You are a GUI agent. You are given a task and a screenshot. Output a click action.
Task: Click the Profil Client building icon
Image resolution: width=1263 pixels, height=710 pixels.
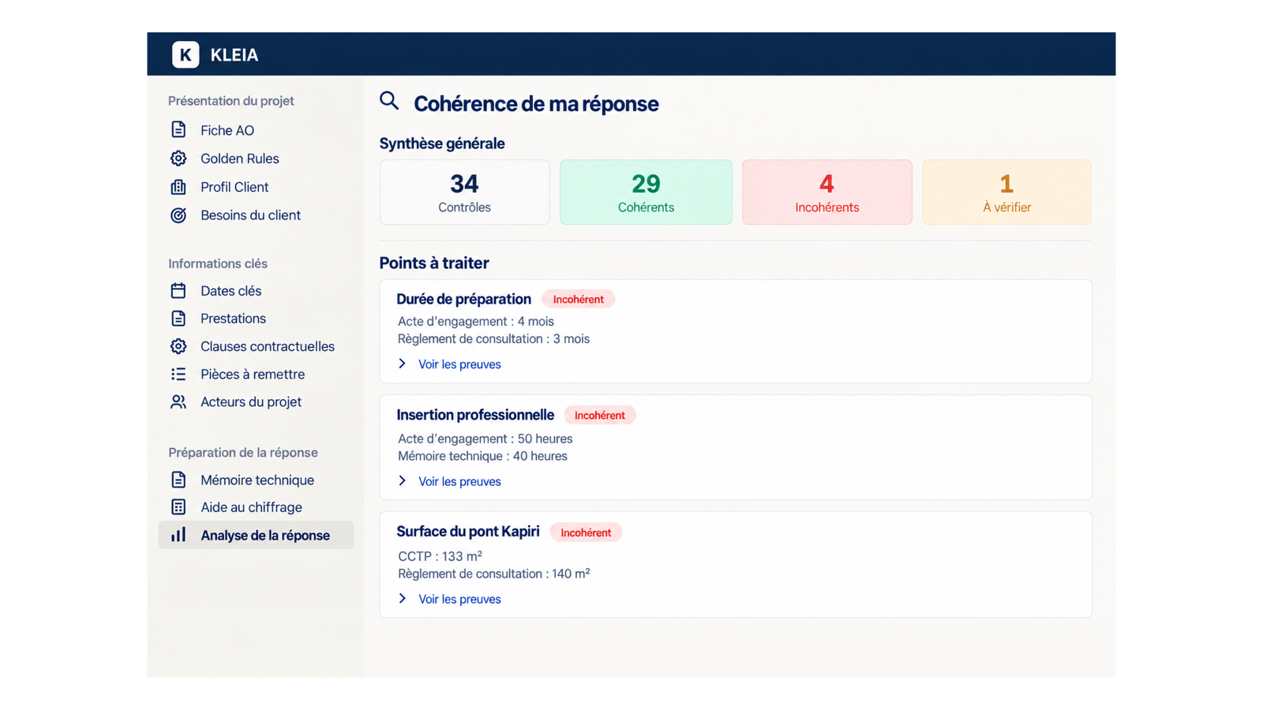click(x=178, y=187)
